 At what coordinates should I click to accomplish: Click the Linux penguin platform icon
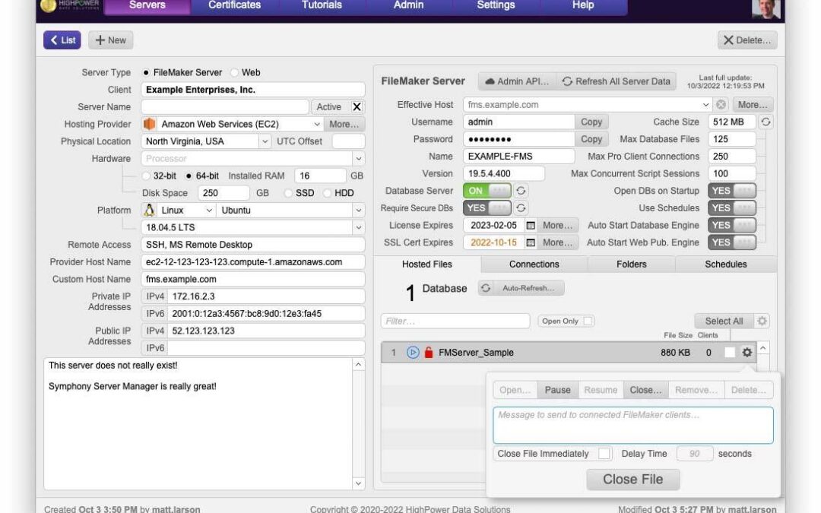tap(149, 211)
